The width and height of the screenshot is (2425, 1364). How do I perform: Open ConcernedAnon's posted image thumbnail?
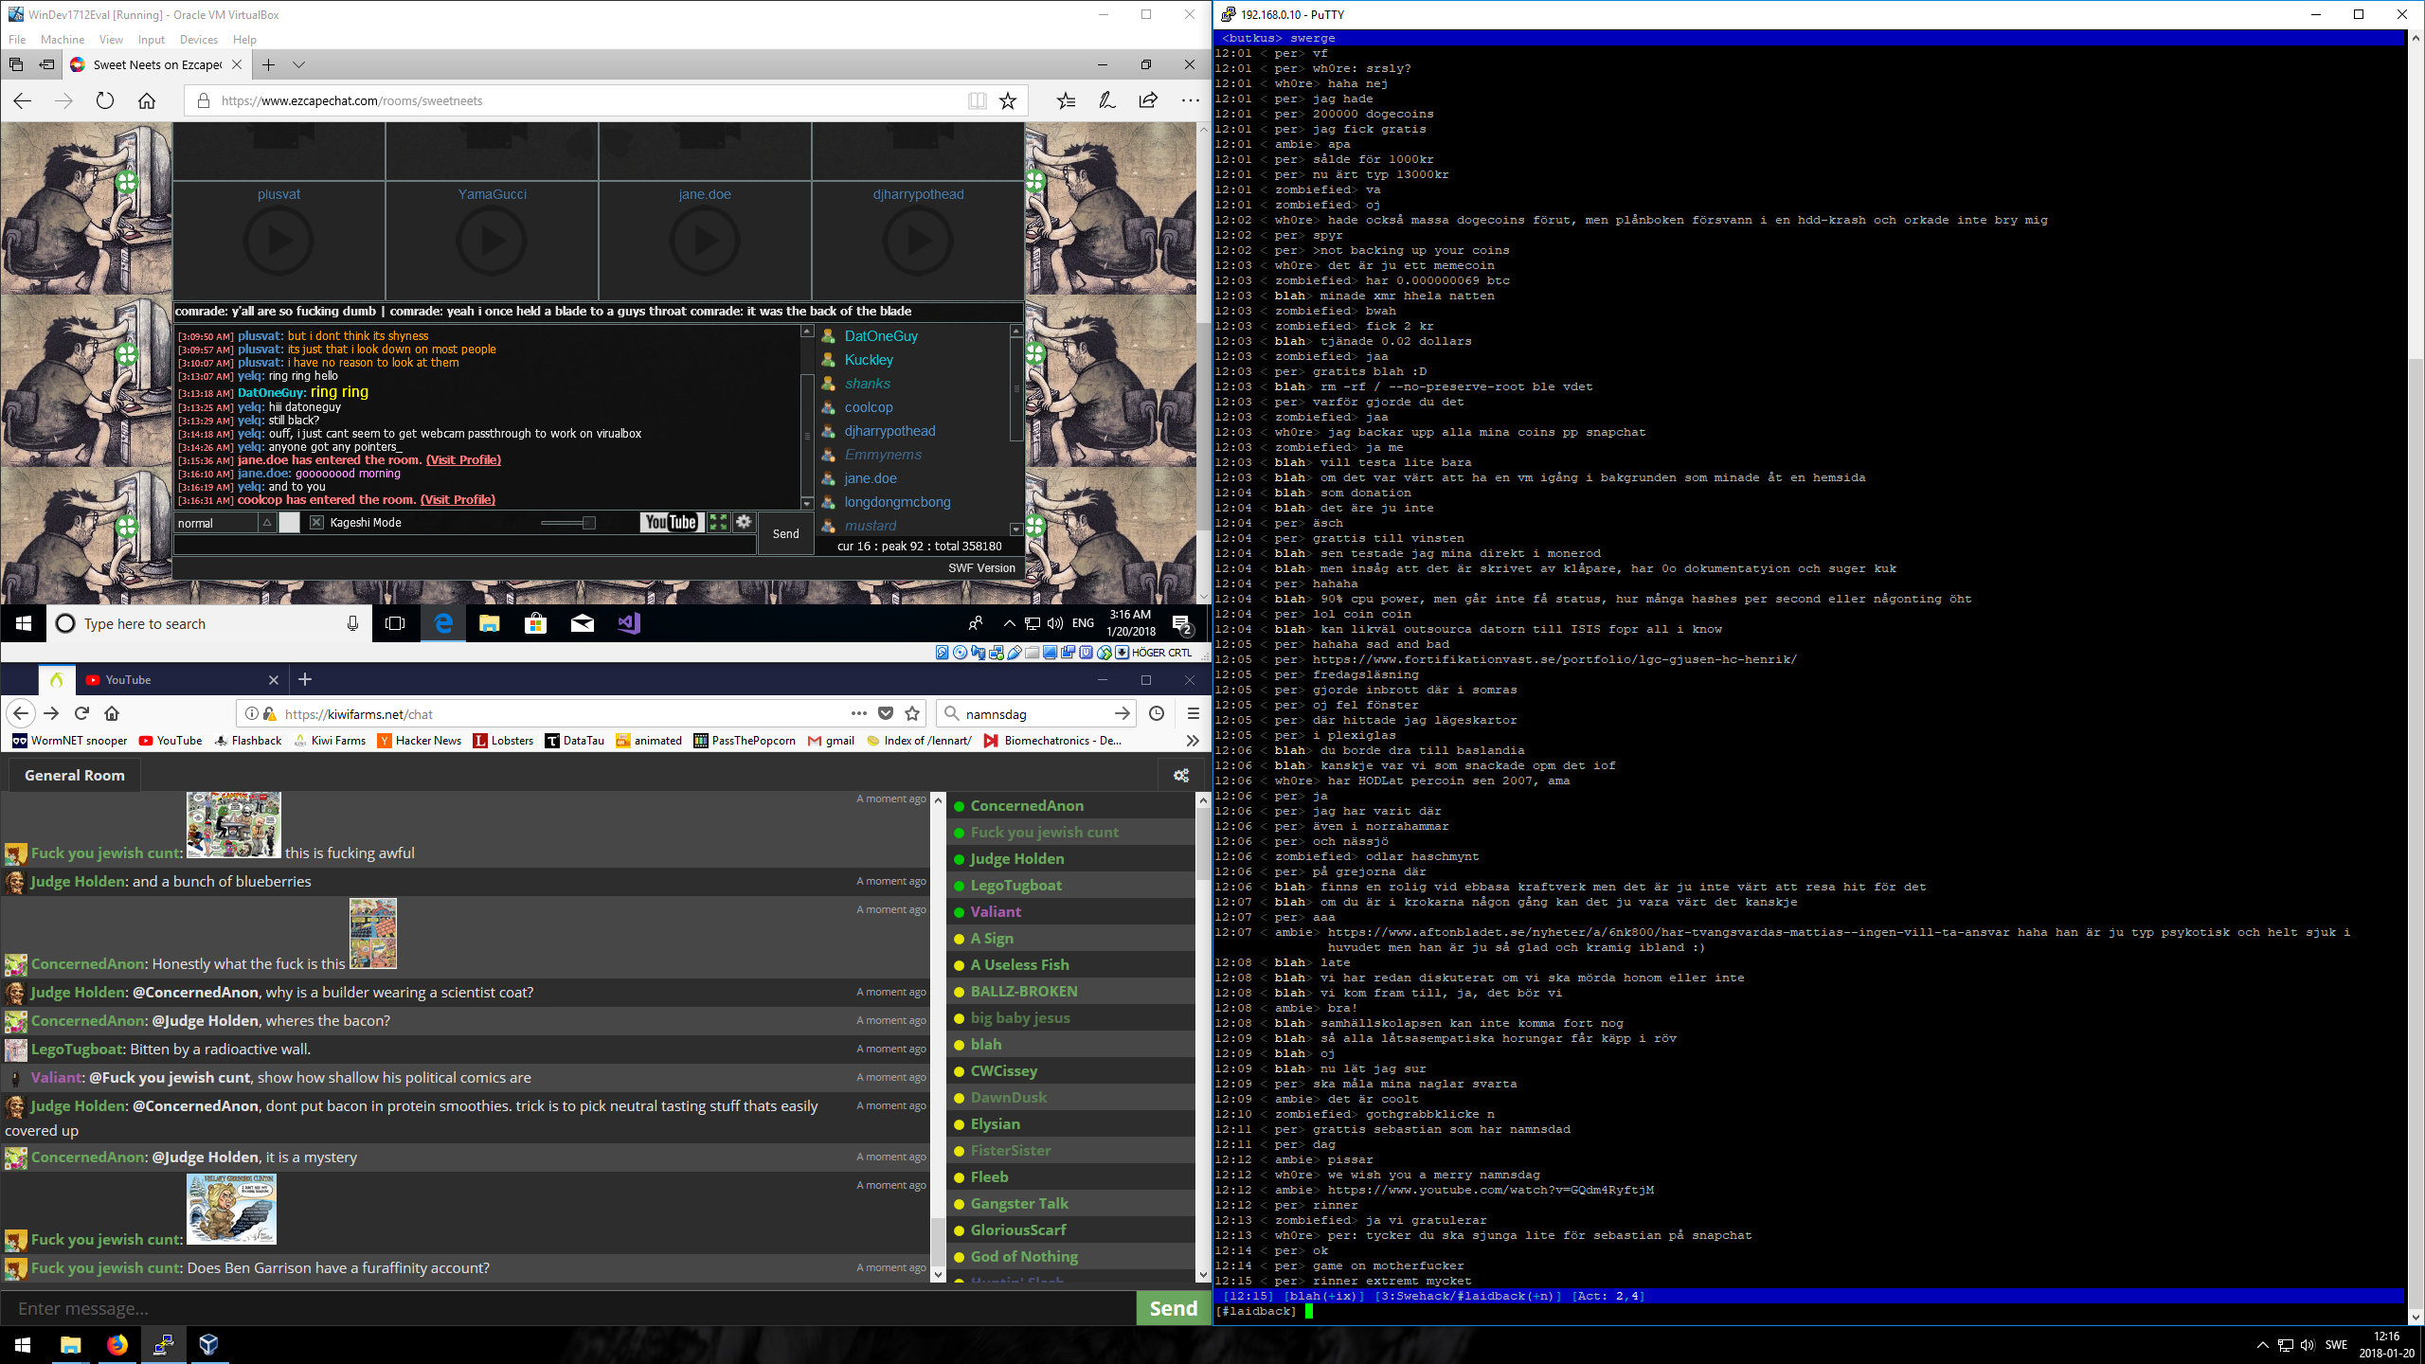[x=373, y=934]
